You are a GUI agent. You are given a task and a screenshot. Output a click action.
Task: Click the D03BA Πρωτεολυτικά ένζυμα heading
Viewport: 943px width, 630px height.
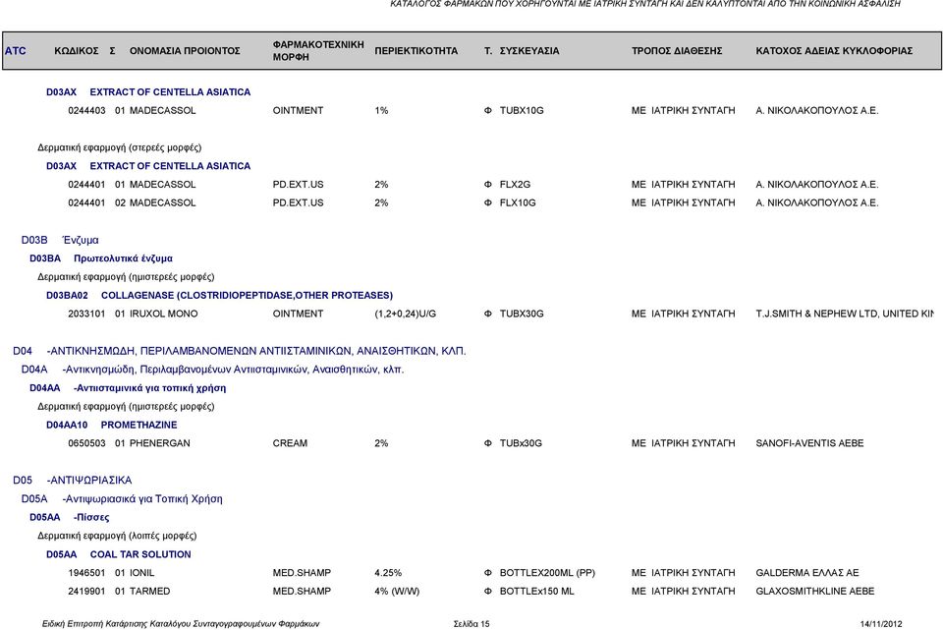(x=101, y=258)
